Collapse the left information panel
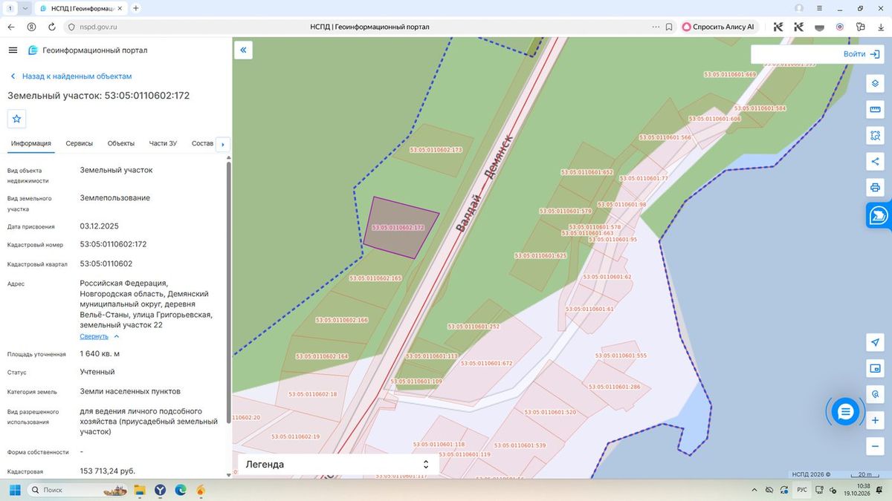 (243, 50)
